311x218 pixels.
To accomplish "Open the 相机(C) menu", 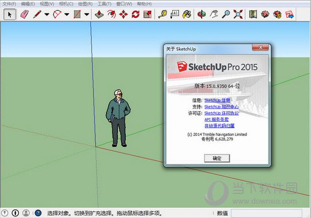I will pyautogui.click(x=66, y=4).
